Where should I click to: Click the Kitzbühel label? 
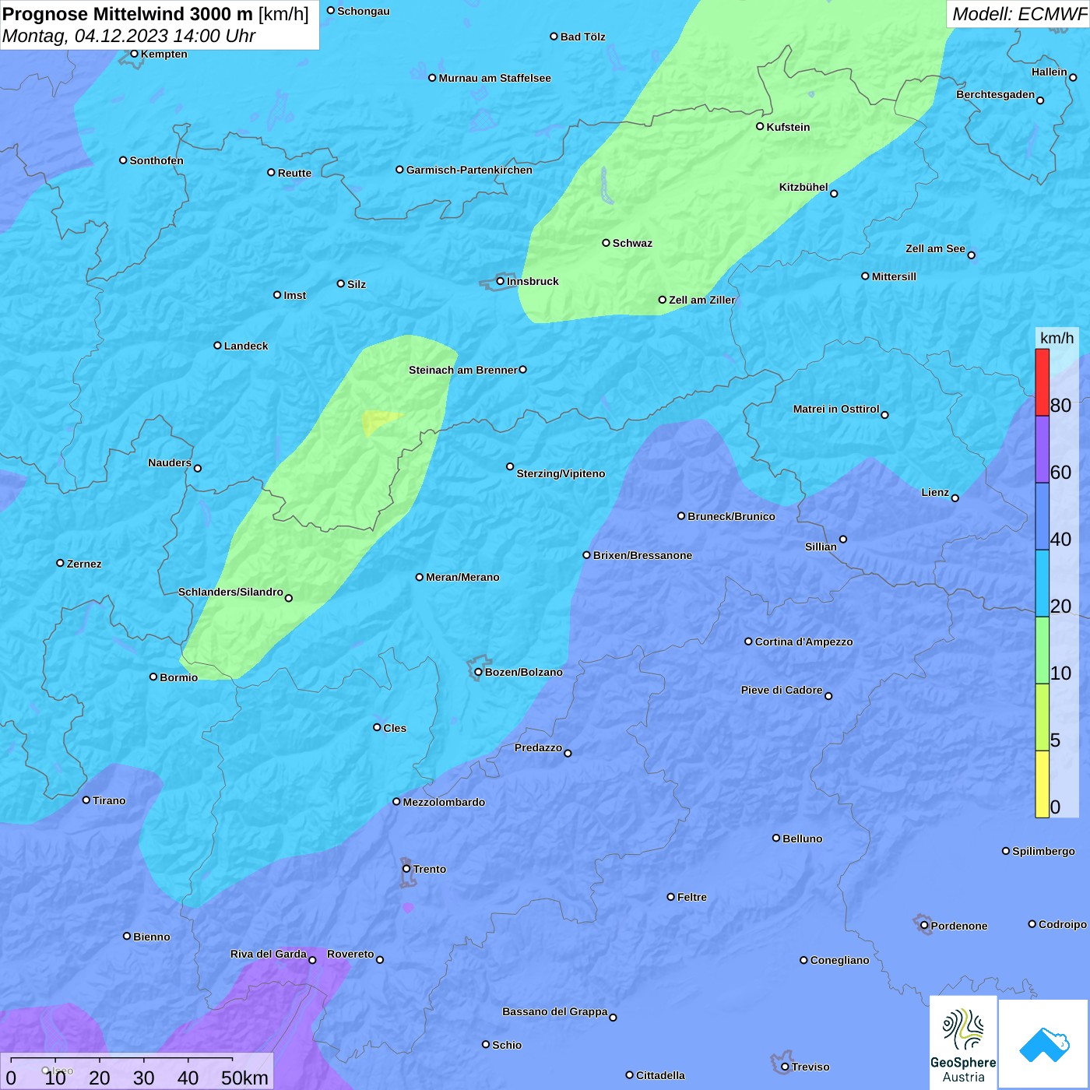click(803, 187)
